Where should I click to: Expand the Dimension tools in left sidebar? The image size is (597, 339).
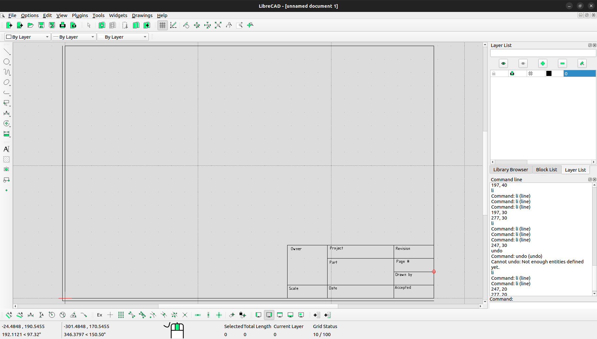(7, 113)
